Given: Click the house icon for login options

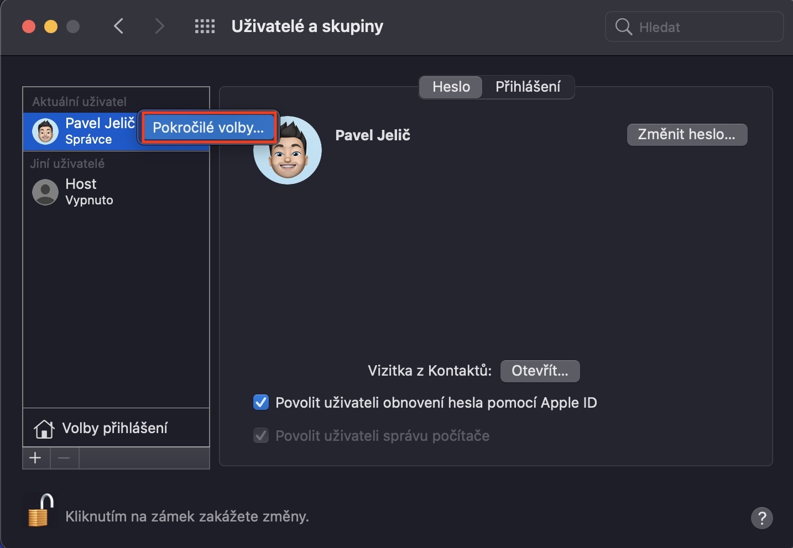Looking at the screenshot, I should [x=44, y=429].
